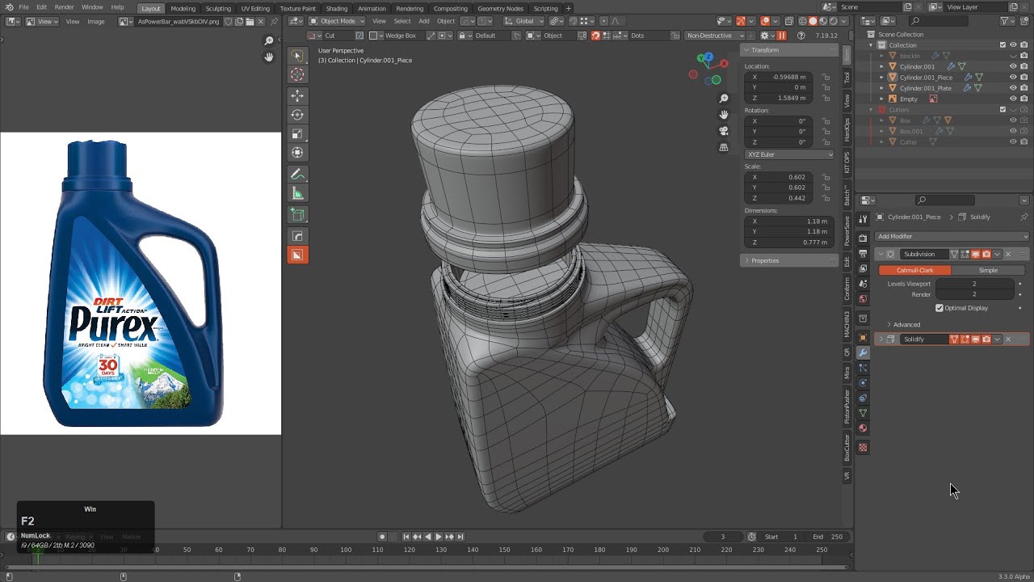Expand the Advanced subdivision section
The height and width of the screenshot is (582, 1034).
906,324
